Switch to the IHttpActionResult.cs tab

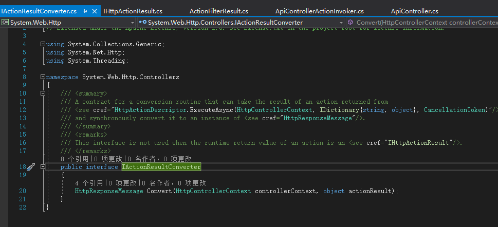point(133,11)
